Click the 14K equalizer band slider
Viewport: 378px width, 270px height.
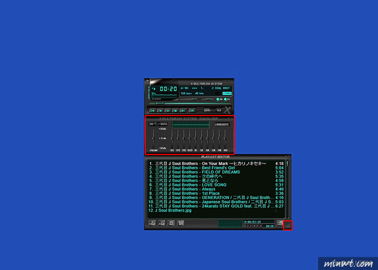point(219,139)
